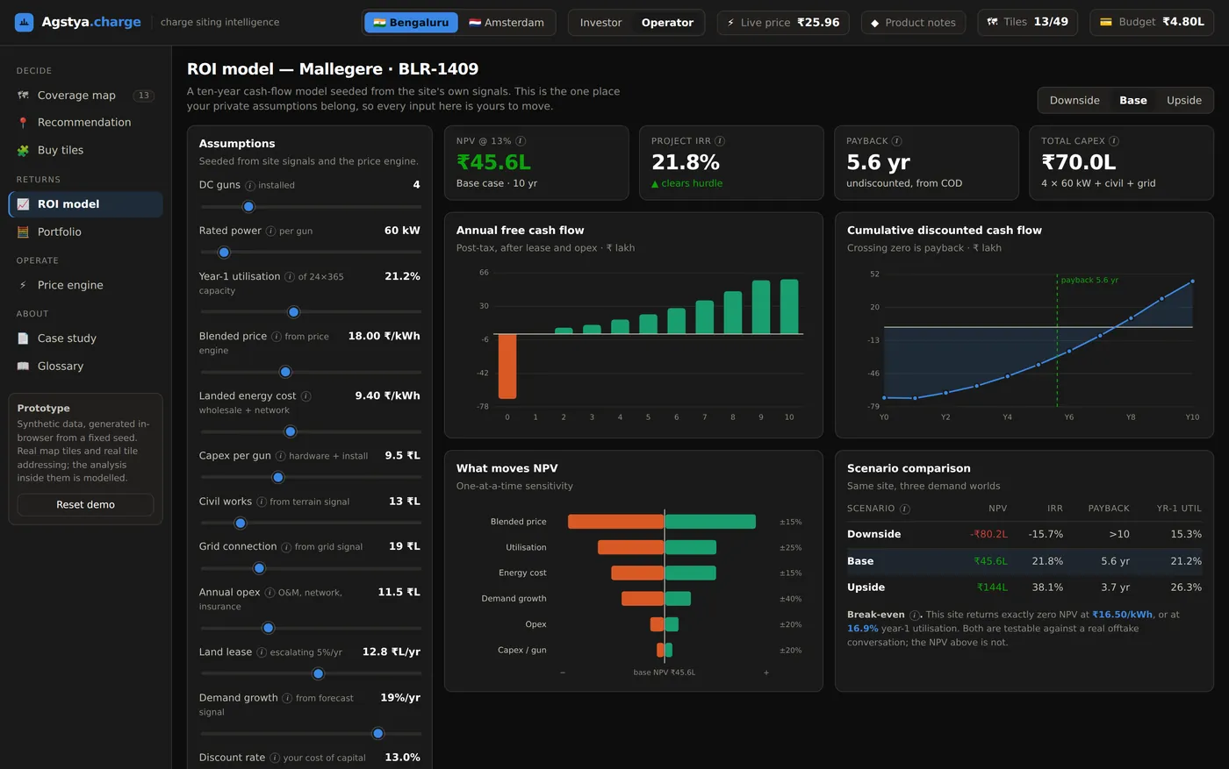Open Recommendation page

pos(86,123)
